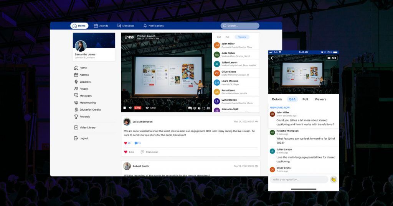The width and height of the screenshot is (393, 206).
Task: Enter fullscreen mode on the video player
Action: [x=204, y=108]
